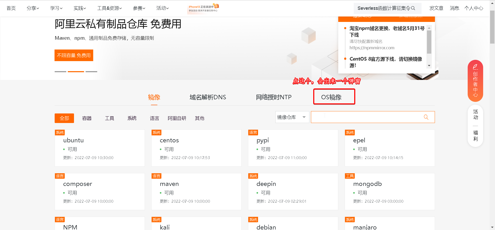Open the kali mirror card
This screenshot has width=495, height=230.
click(x=196, y=223)
